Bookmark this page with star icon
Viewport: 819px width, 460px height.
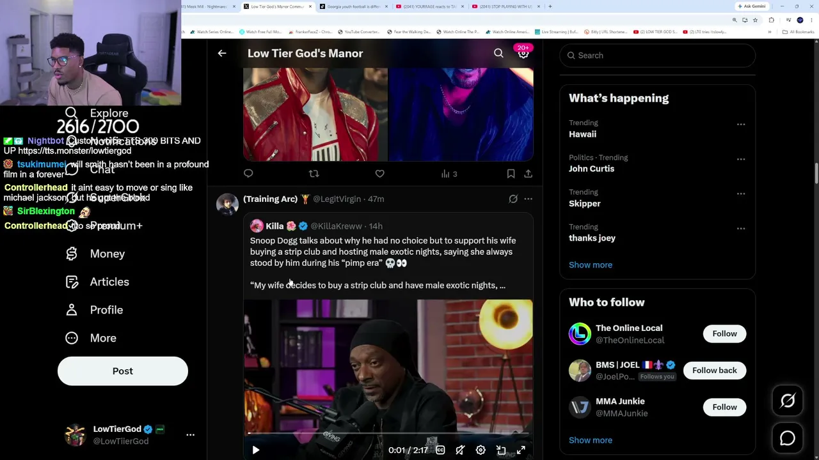tap(754, 20)
